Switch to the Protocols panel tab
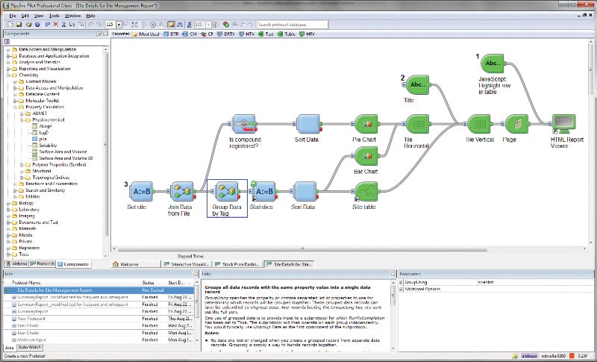597x362 pixels. click(43, 263)
